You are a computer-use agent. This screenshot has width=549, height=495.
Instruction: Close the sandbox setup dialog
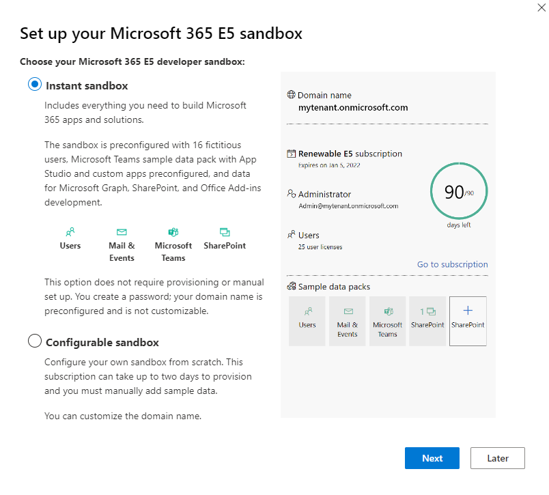541,8
